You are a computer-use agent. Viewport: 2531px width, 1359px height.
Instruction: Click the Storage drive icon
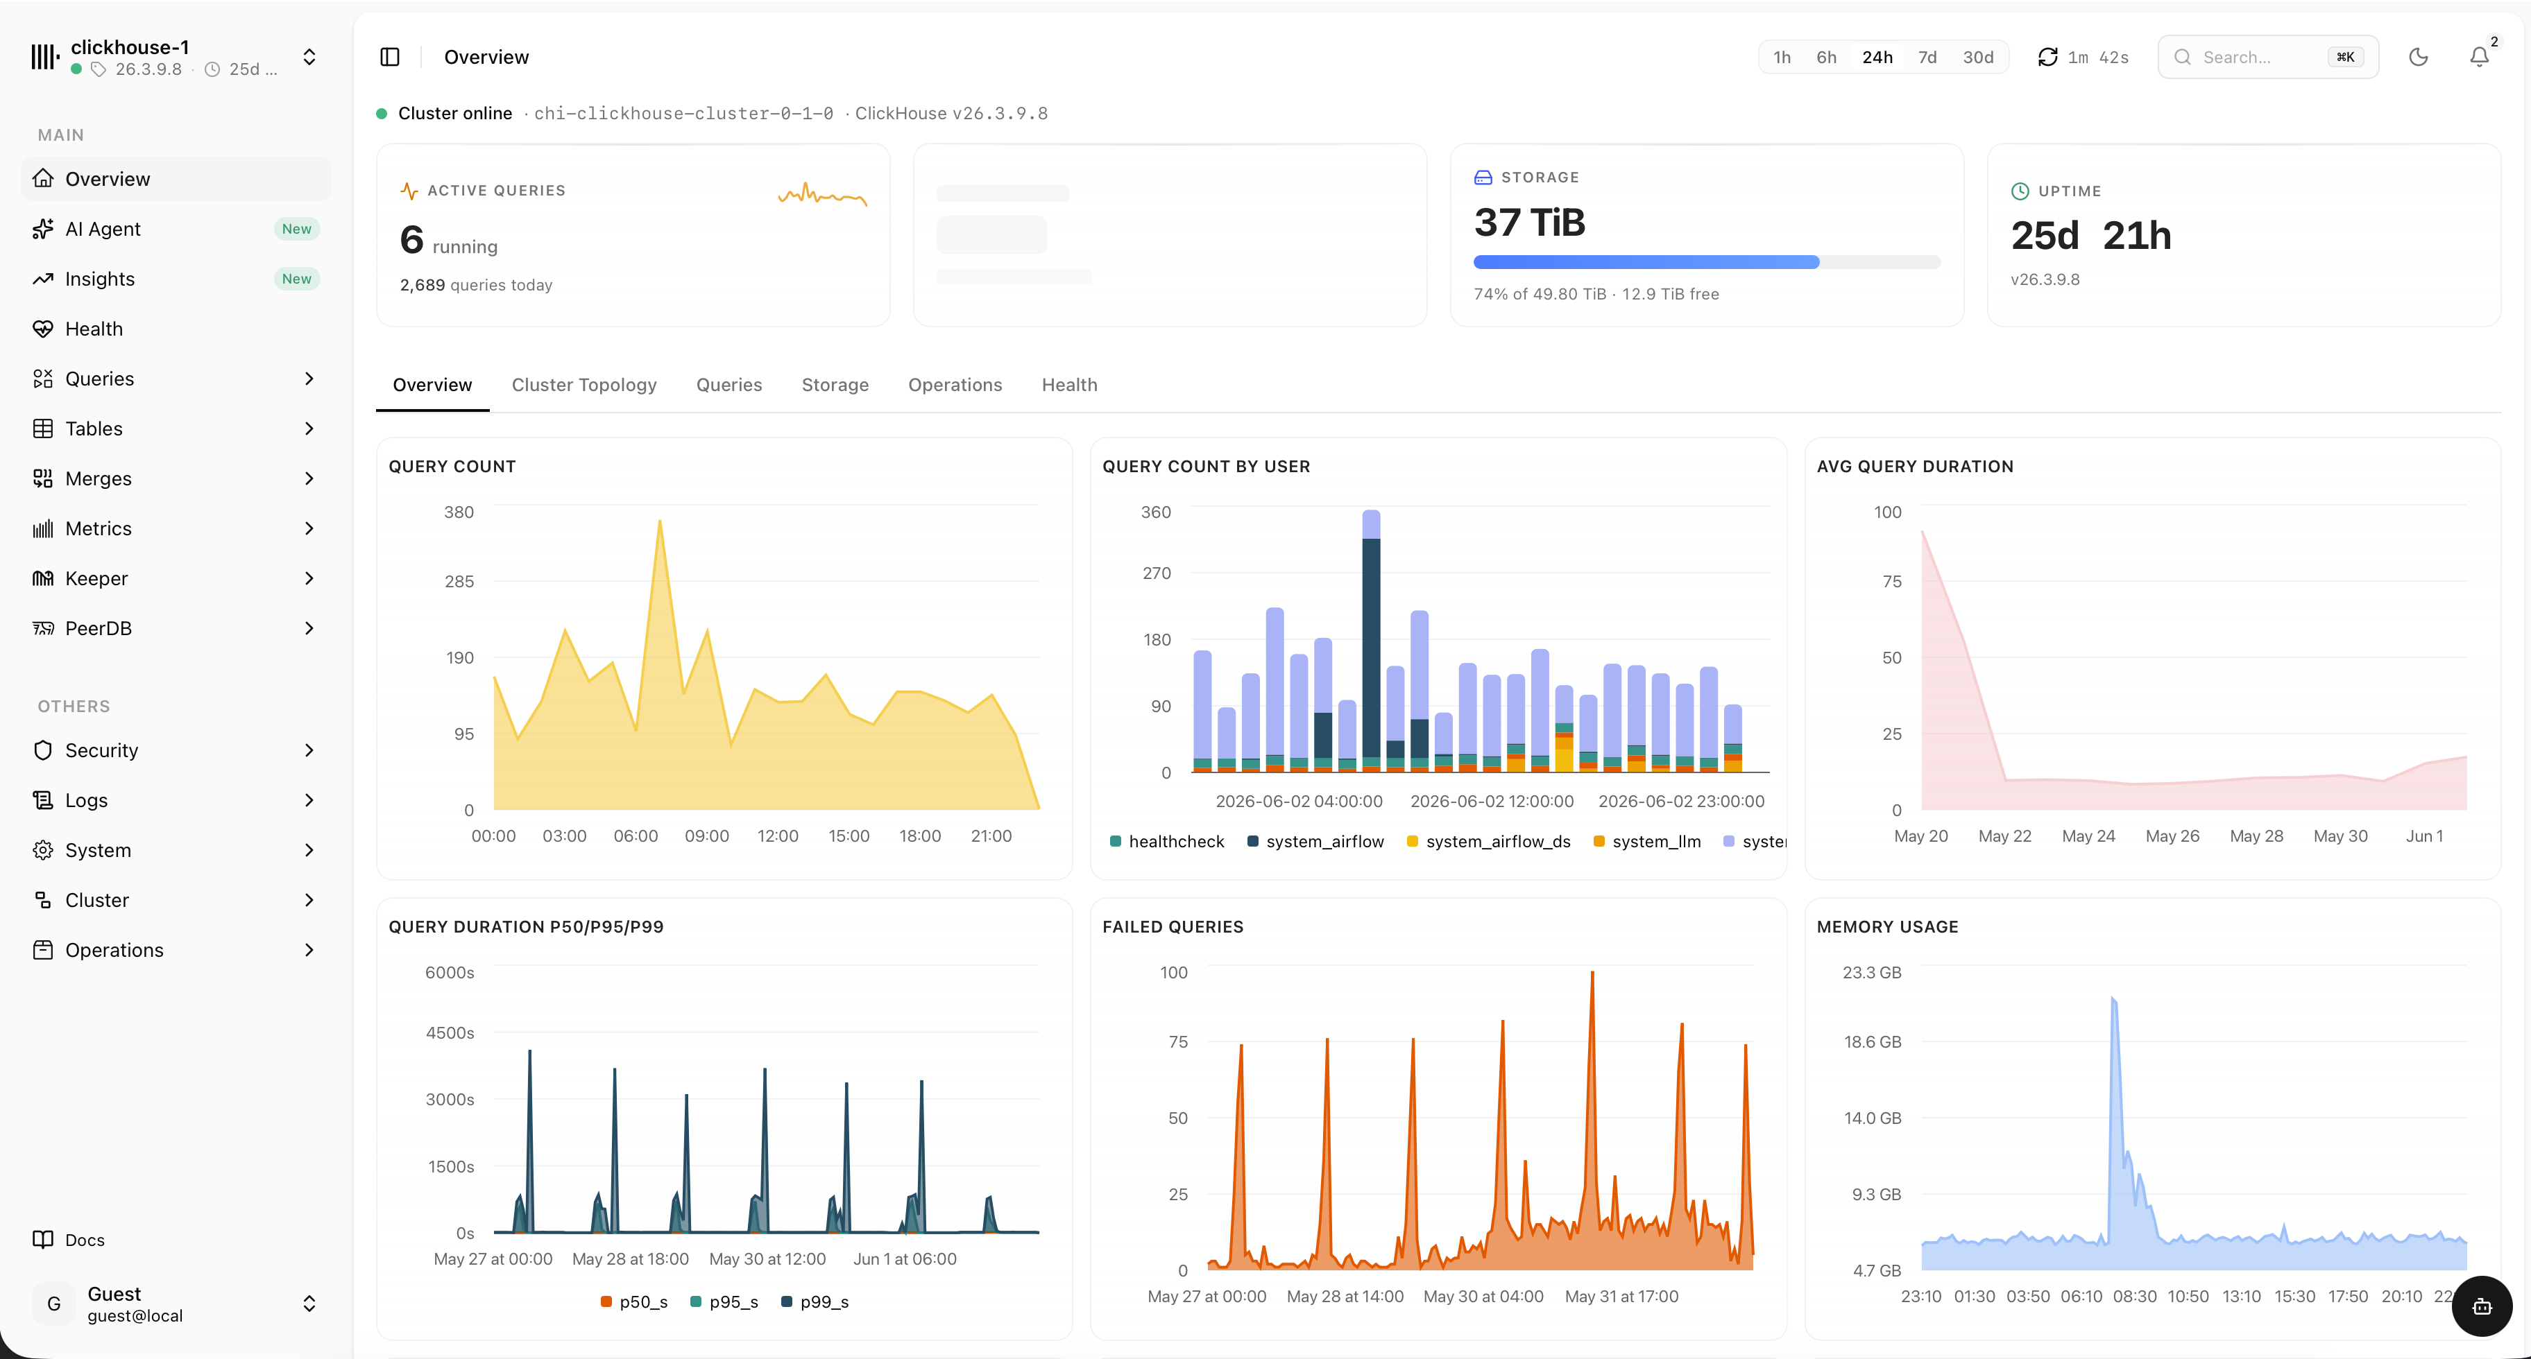coord(1483,178)
